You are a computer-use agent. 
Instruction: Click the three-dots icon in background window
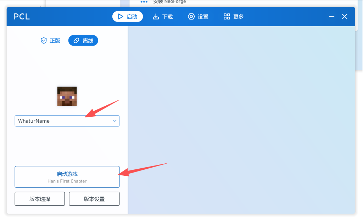click(x=144, y=2)
